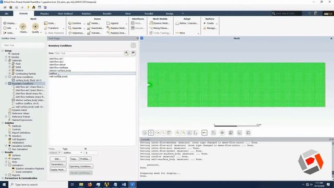Open the Adapt More dropdown
The image size is (334, 188).
tap(187, 33)
